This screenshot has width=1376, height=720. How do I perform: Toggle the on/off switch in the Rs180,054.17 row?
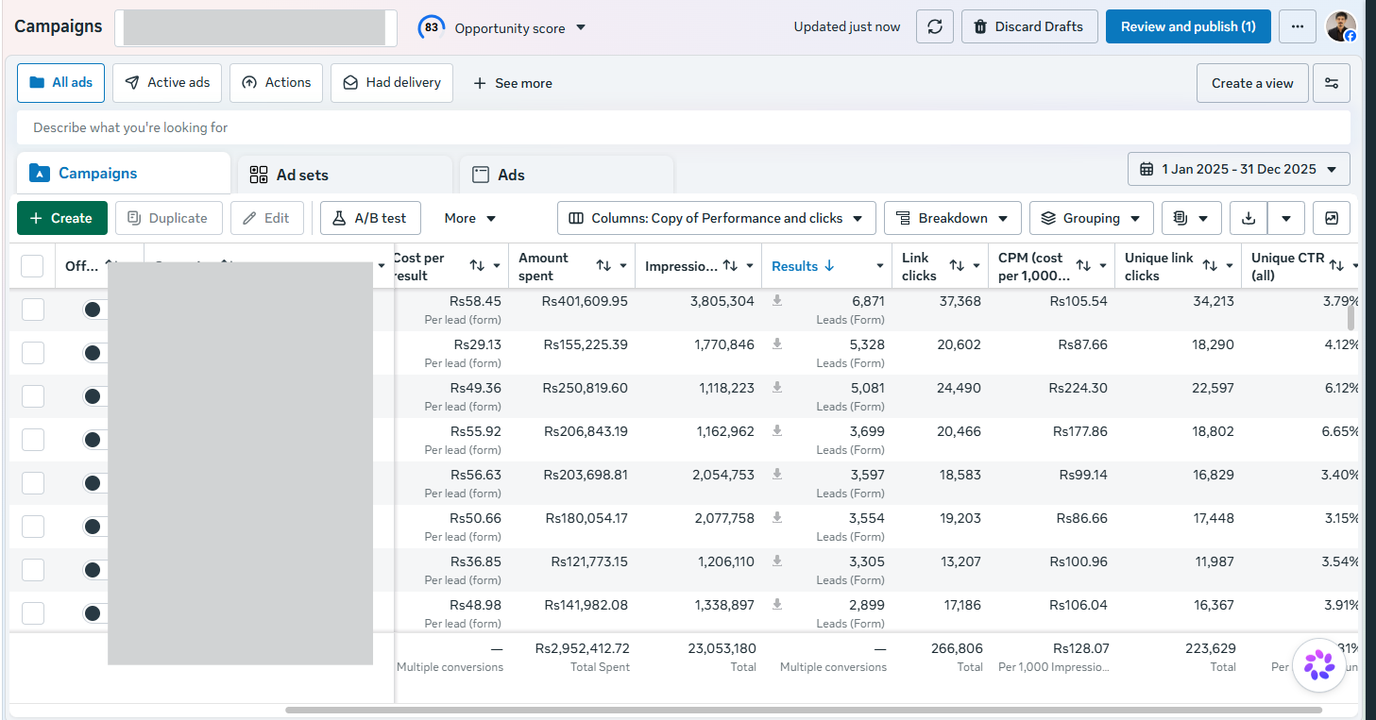click(93, 527)
